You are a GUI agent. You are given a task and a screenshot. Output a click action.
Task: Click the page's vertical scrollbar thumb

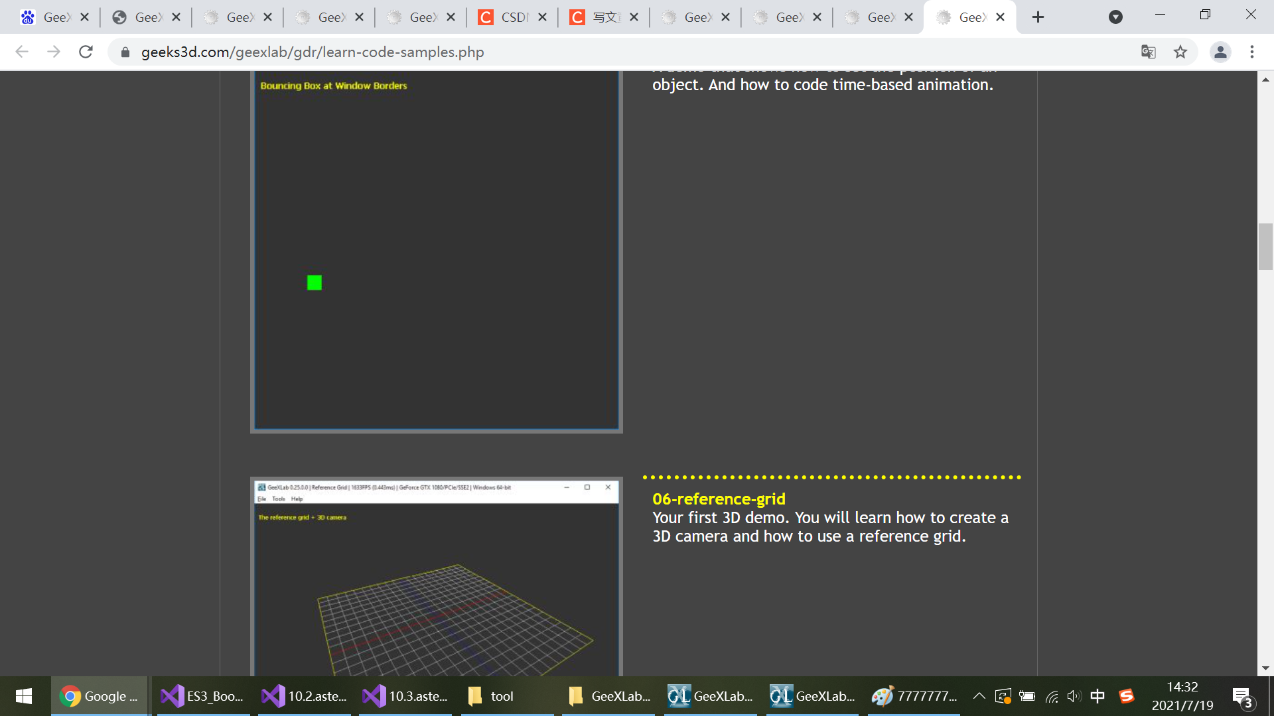click(x=1265, y=247)
